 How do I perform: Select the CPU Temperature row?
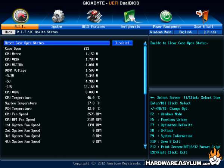tap(53, 98)
